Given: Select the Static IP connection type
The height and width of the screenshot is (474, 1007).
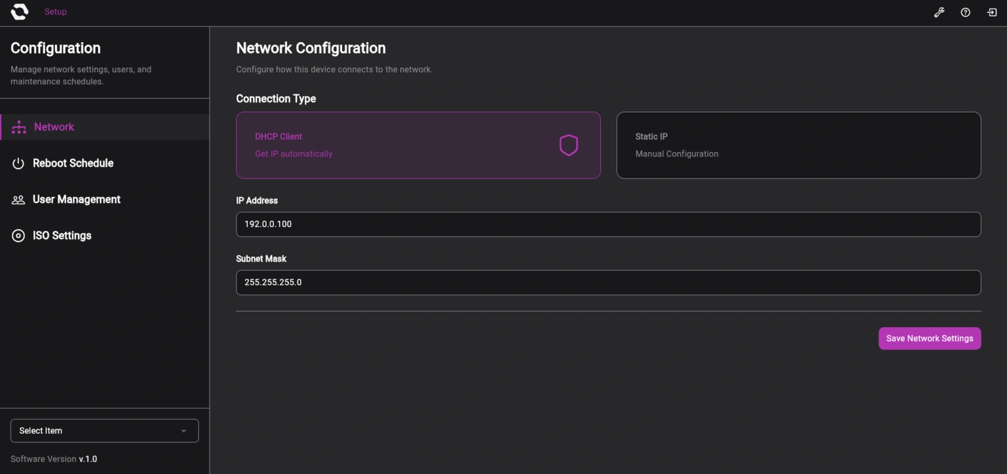Looking at the screenshot, I should click(x=798, y=145).
